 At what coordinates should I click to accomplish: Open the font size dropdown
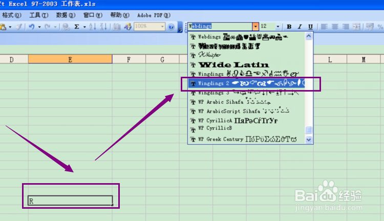pos(278,27)
